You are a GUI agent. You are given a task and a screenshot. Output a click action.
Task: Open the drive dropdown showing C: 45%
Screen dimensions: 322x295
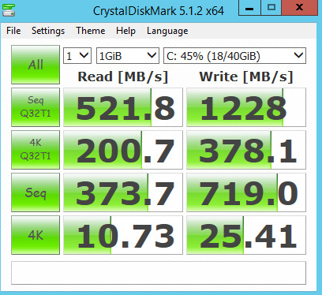coord(234,56)
